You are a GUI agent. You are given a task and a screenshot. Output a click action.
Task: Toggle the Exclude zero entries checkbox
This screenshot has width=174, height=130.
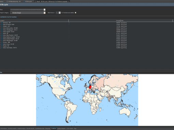pos(75,13)
